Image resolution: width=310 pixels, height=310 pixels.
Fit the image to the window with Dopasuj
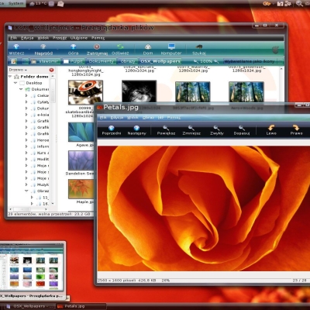[x=242, y=130]
